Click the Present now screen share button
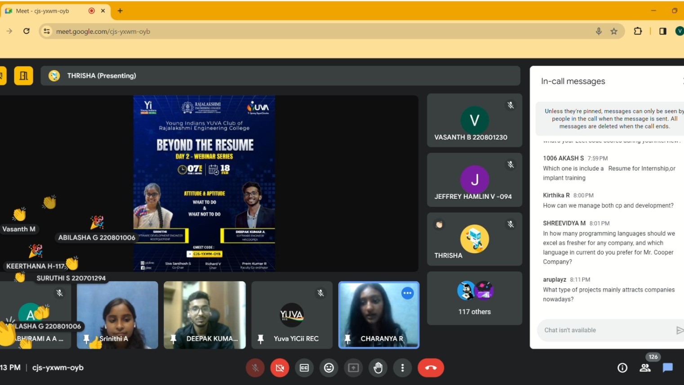684x385 pixels. [x=354, y=368]
